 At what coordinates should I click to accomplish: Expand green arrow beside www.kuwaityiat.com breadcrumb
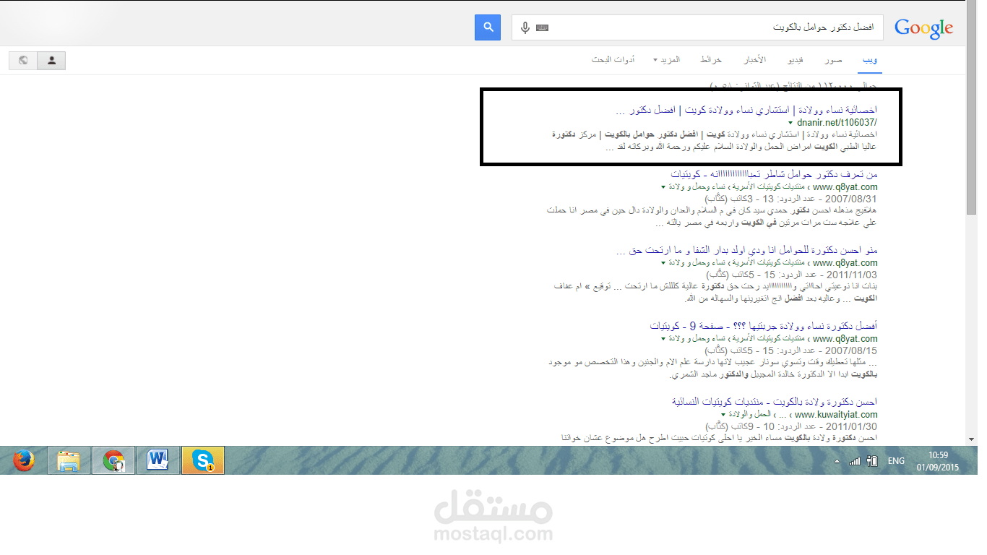pos(723,415)
